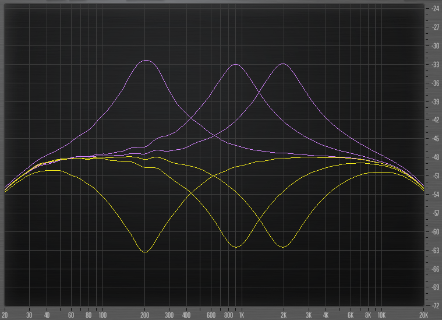Click the 20K frequency axis label

(x=424, y=315)
